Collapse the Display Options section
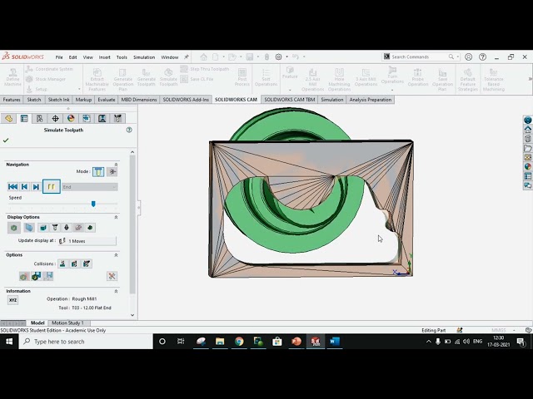 pyautogui.click(x=116, y=217)
